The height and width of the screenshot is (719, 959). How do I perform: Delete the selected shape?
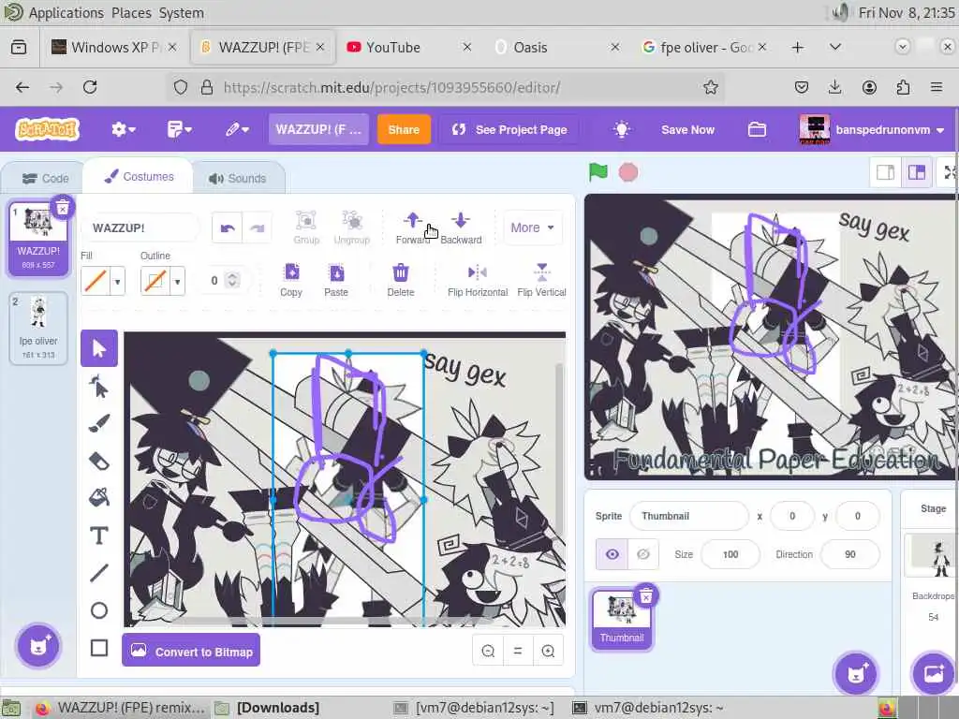pyautogui.click(x=401, y=280)
